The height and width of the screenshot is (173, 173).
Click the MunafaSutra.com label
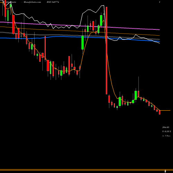point(32,2)
